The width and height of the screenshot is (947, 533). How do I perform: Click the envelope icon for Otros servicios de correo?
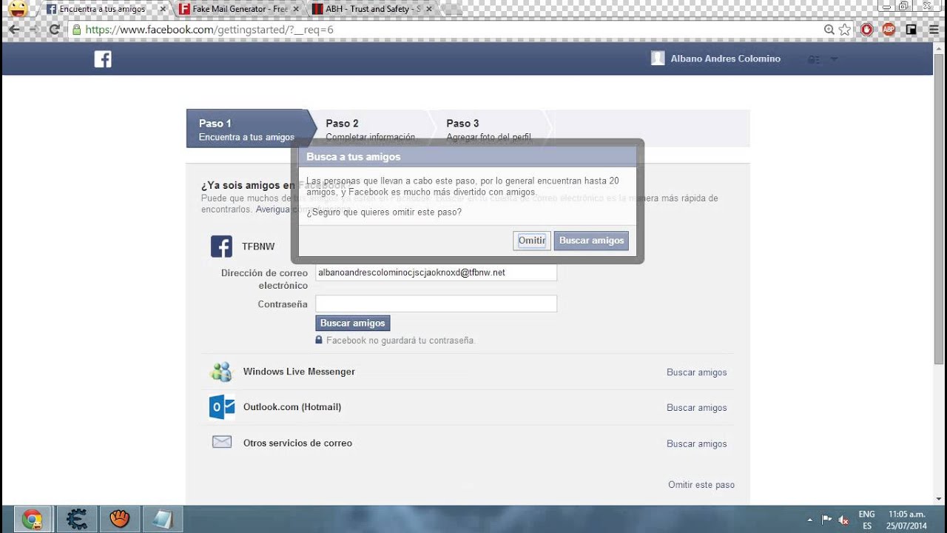pos(222,442)
